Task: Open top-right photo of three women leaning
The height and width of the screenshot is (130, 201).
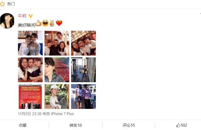Action: (83, 43)
